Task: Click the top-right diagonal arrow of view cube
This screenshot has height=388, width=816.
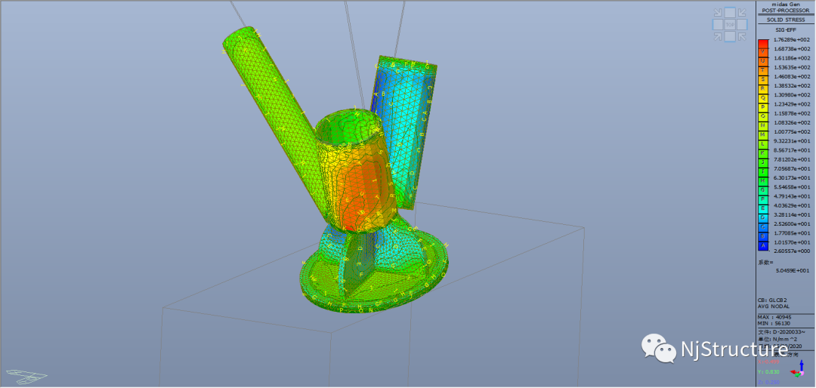Action: coord(742,13)
